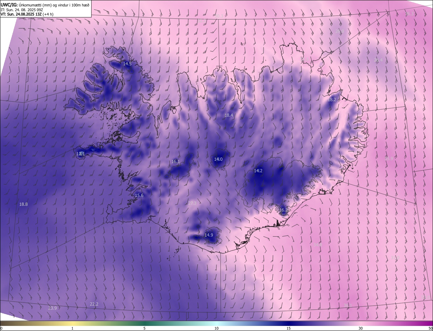
Task: Click the colour scale label 30
Action: [361, 328]
